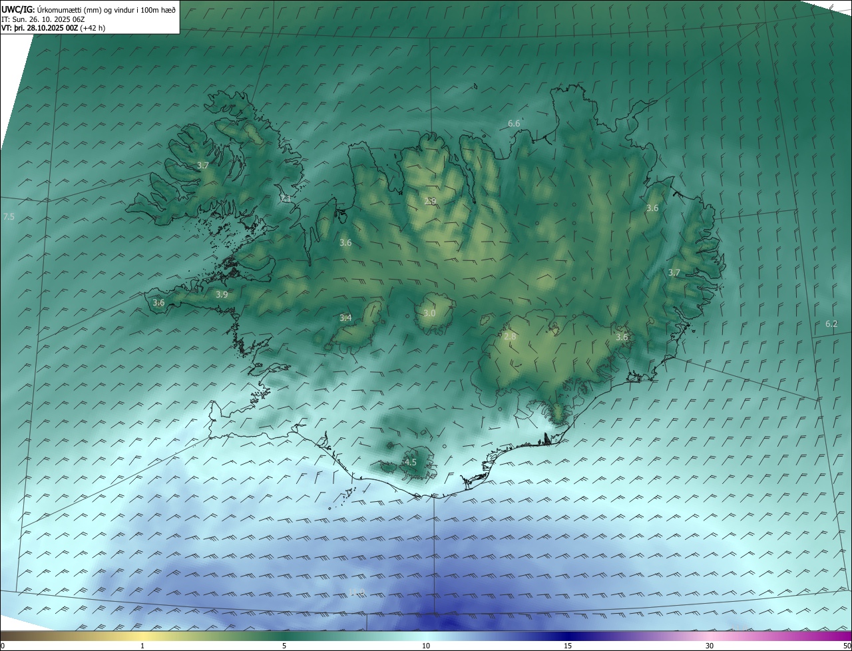Click the 0 mark at color scale start
The width and height of the screenshot is (852, 651).
click(3, 646)
